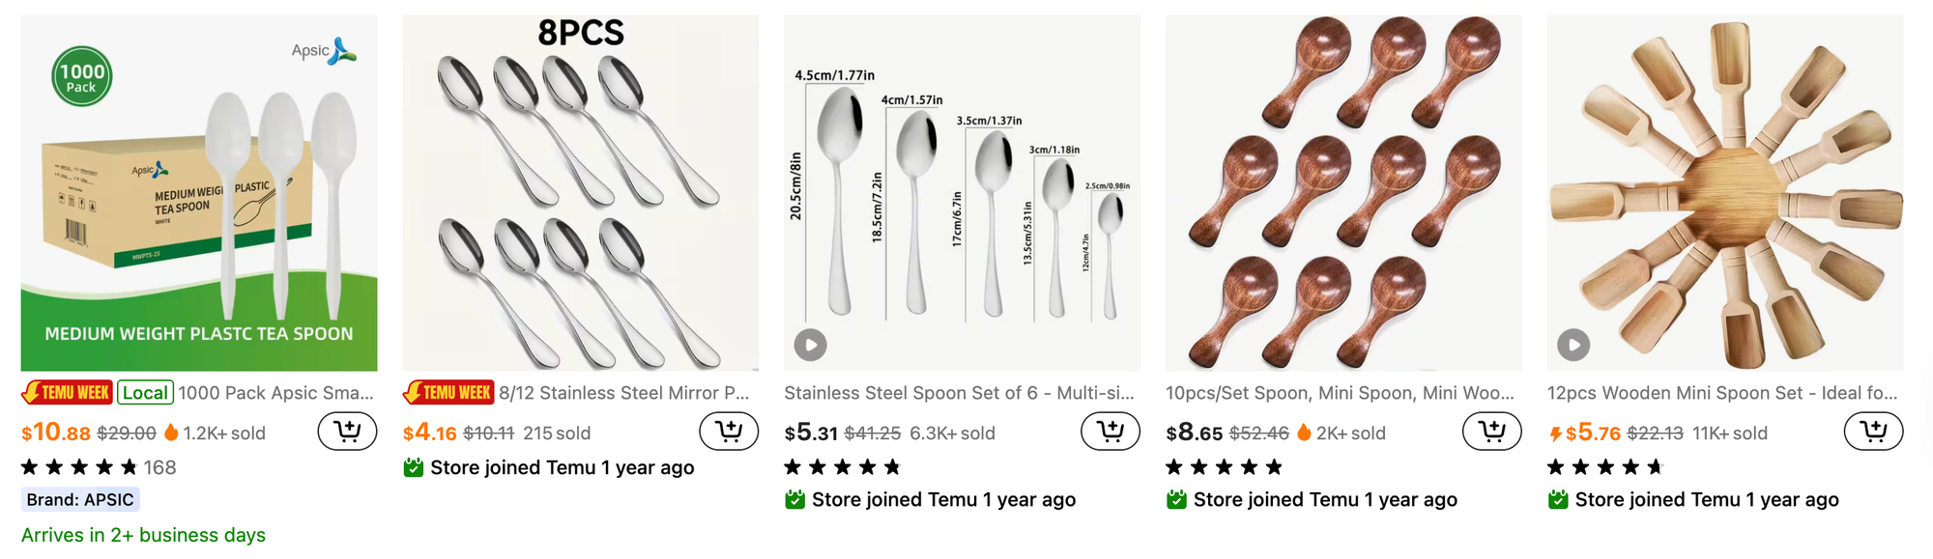1933x559 pixels.
Task: Add 10pcs Mini Wooden Spoon set to cart
Action: pyautogui.click(x=1491, y=431)
